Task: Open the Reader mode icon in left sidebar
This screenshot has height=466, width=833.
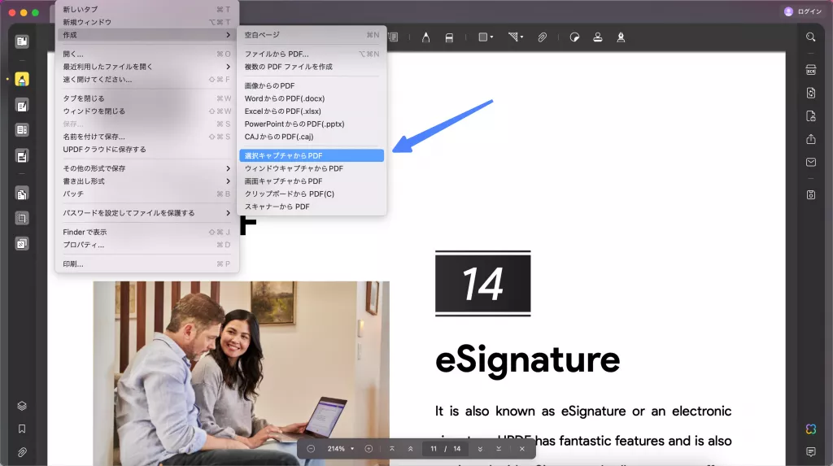Action: coord(22,41)
